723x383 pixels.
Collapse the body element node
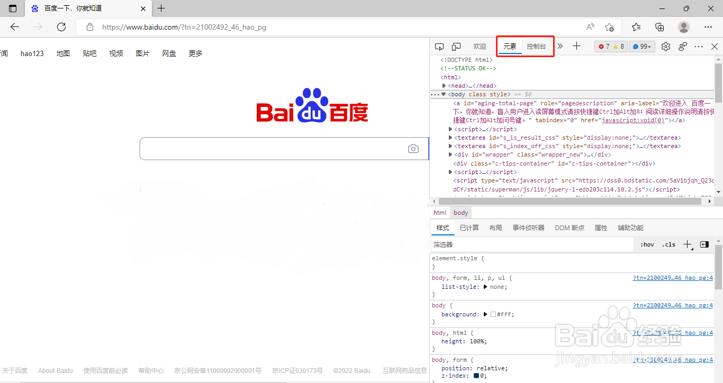444,94
